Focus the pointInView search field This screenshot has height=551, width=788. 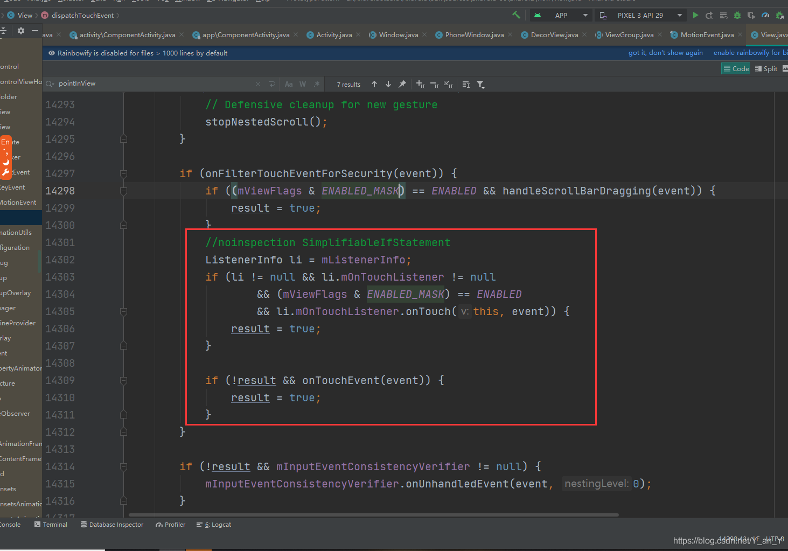pos(154,83)
